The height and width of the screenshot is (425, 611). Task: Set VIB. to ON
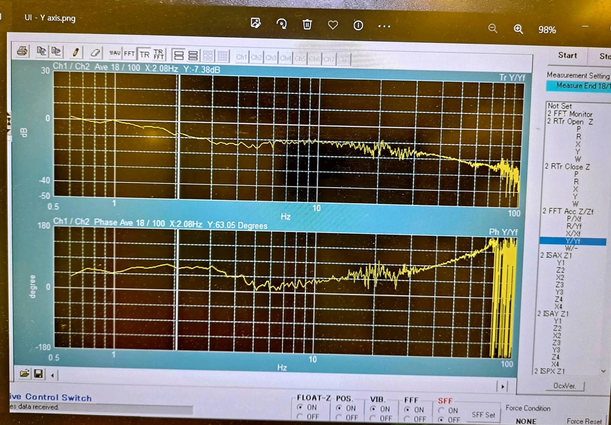tap(373, 409)
